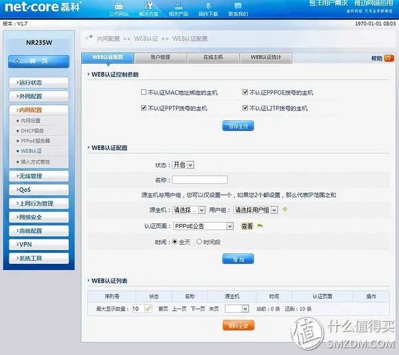This screenshot has width=399, height=355.
Task: Click the green return arrow beside 查看
Action: pos(260,225)
